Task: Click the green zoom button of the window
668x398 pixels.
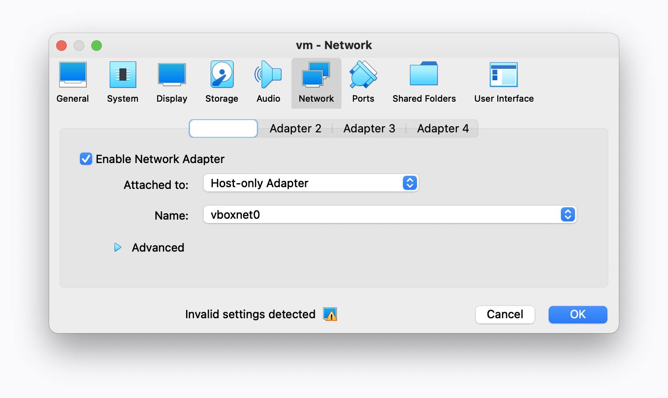Action: tap(97, 45)
